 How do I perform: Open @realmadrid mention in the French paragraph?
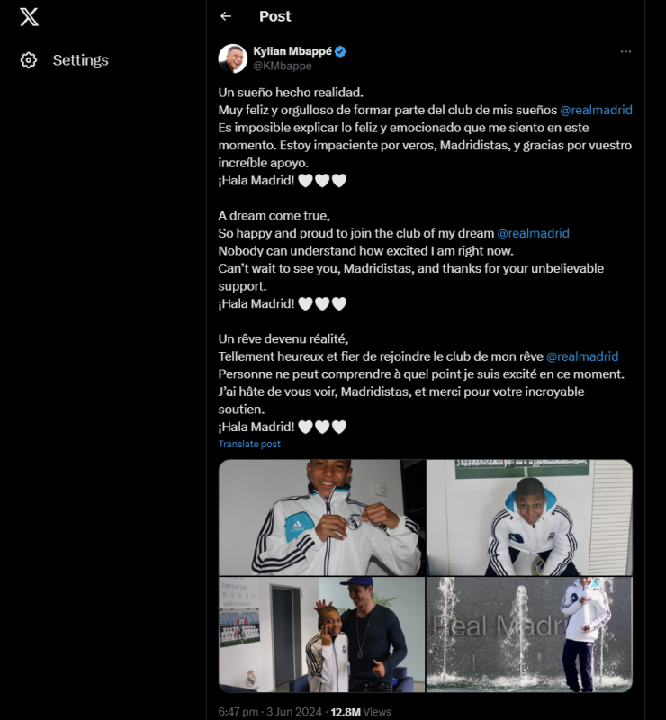click(582, 356)
